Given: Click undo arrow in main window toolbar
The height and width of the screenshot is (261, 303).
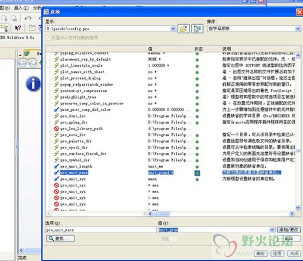Looking at the screenshot, I should (x=28, y=18).
